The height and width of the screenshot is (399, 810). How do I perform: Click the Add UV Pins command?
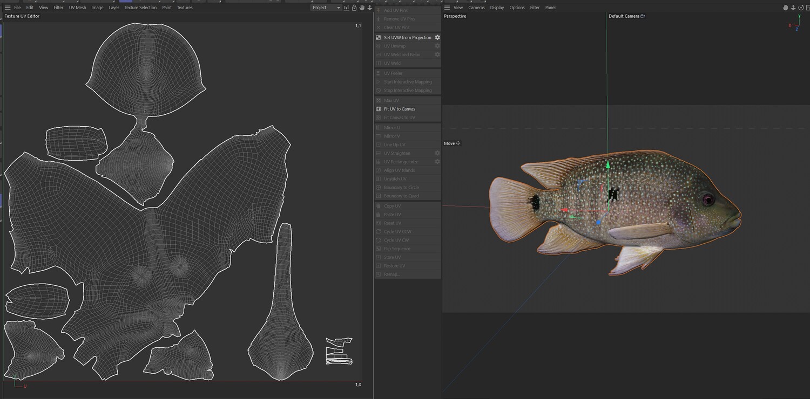click(408, 10)
